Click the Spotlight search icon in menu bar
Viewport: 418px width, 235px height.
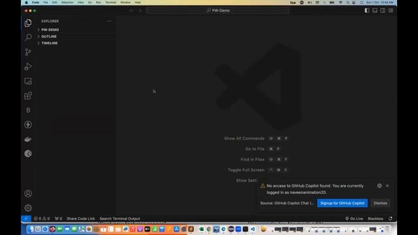point(347,3)
